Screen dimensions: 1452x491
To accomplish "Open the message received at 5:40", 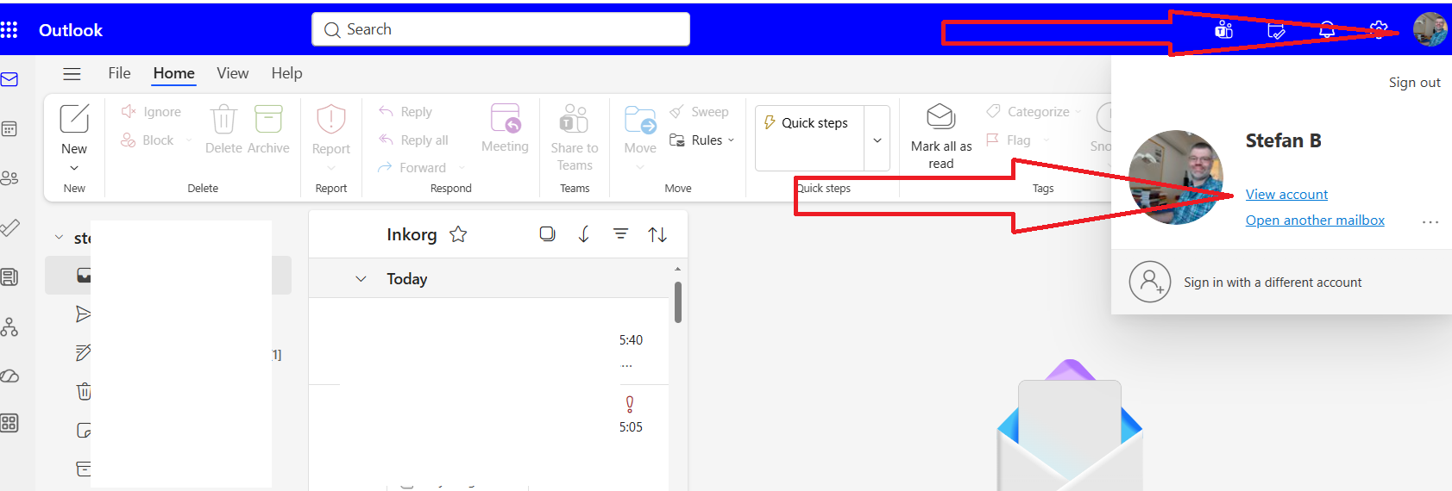I will 488,341.
